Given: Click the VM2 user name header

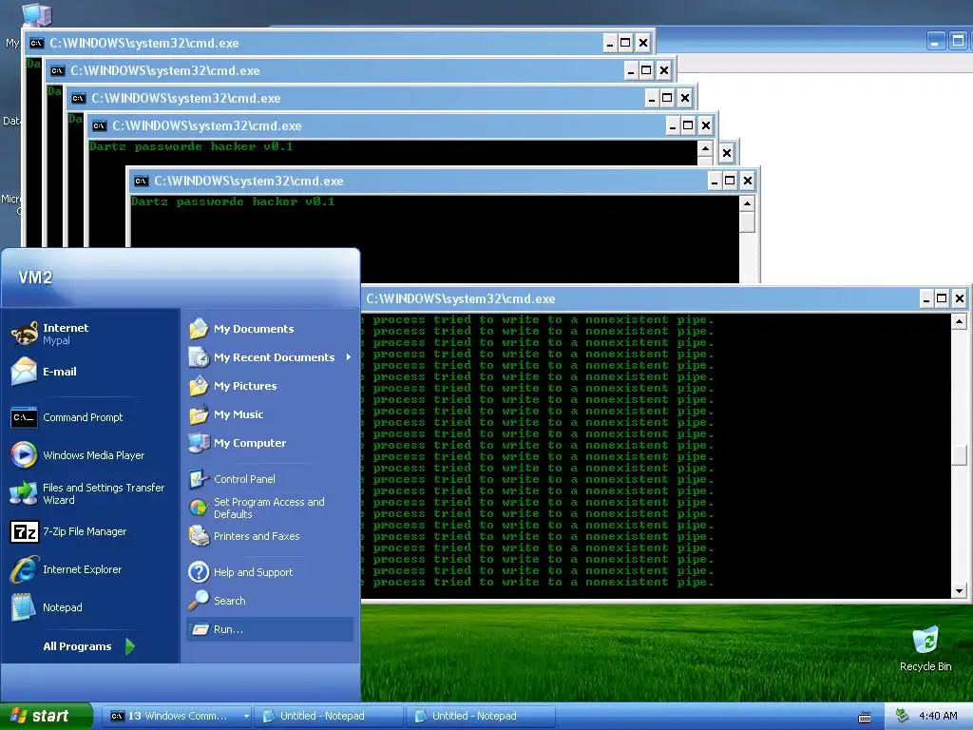Looking at the screenshot, I should [35, 278].
